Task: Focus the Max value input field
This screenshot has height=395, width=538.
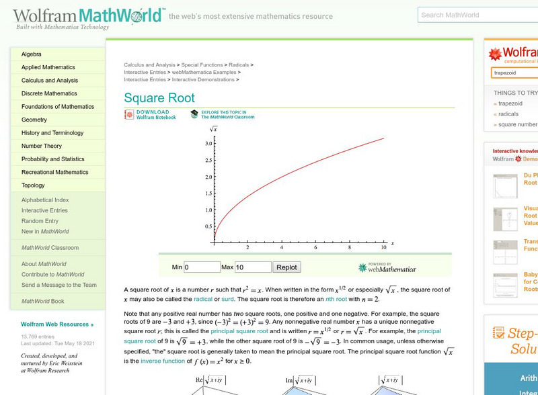Action: click(253, 267)
